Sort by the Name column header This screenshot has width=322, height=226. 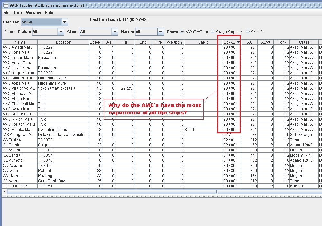[20, 42]
